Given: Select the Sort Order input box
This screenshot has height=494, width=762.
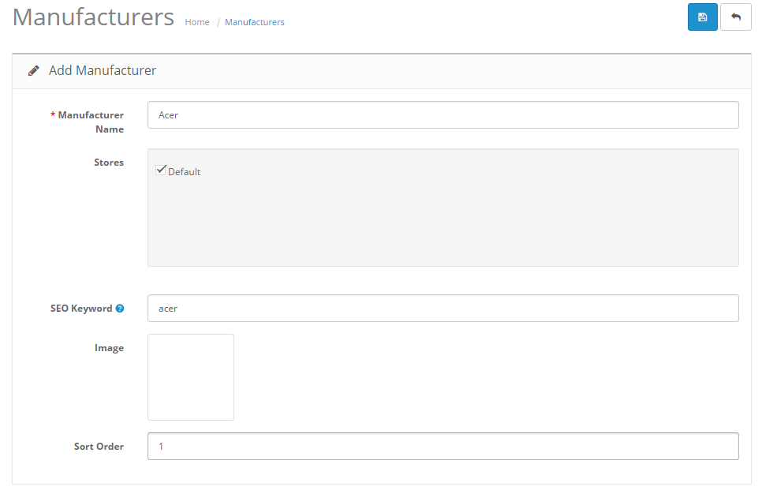Looking at the screenshot, I should tap(443, 447).
